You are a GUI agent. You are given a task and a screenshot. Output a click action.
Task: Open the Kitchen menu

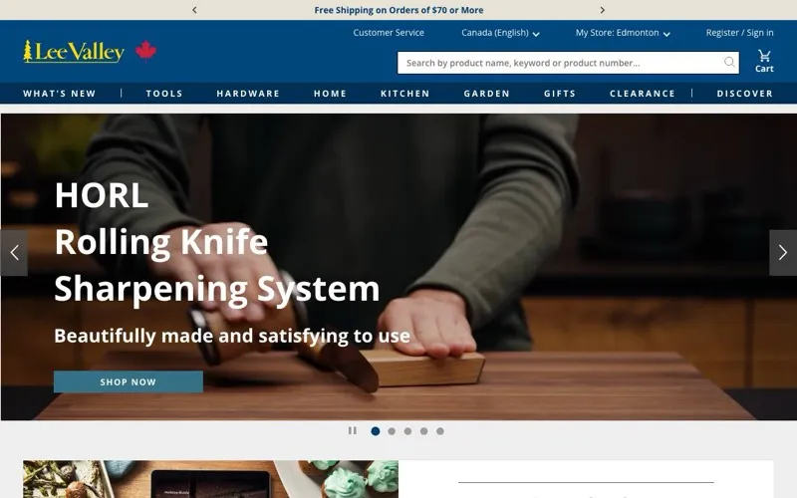[x=405, y=94]
